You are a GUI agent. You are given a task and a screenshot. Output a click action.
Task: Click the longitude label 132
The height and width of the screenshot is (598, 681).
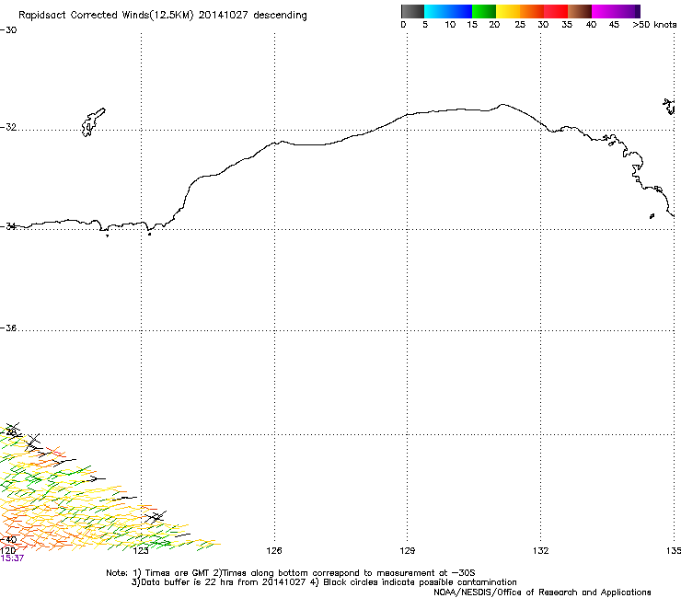(x=540, y=551)
